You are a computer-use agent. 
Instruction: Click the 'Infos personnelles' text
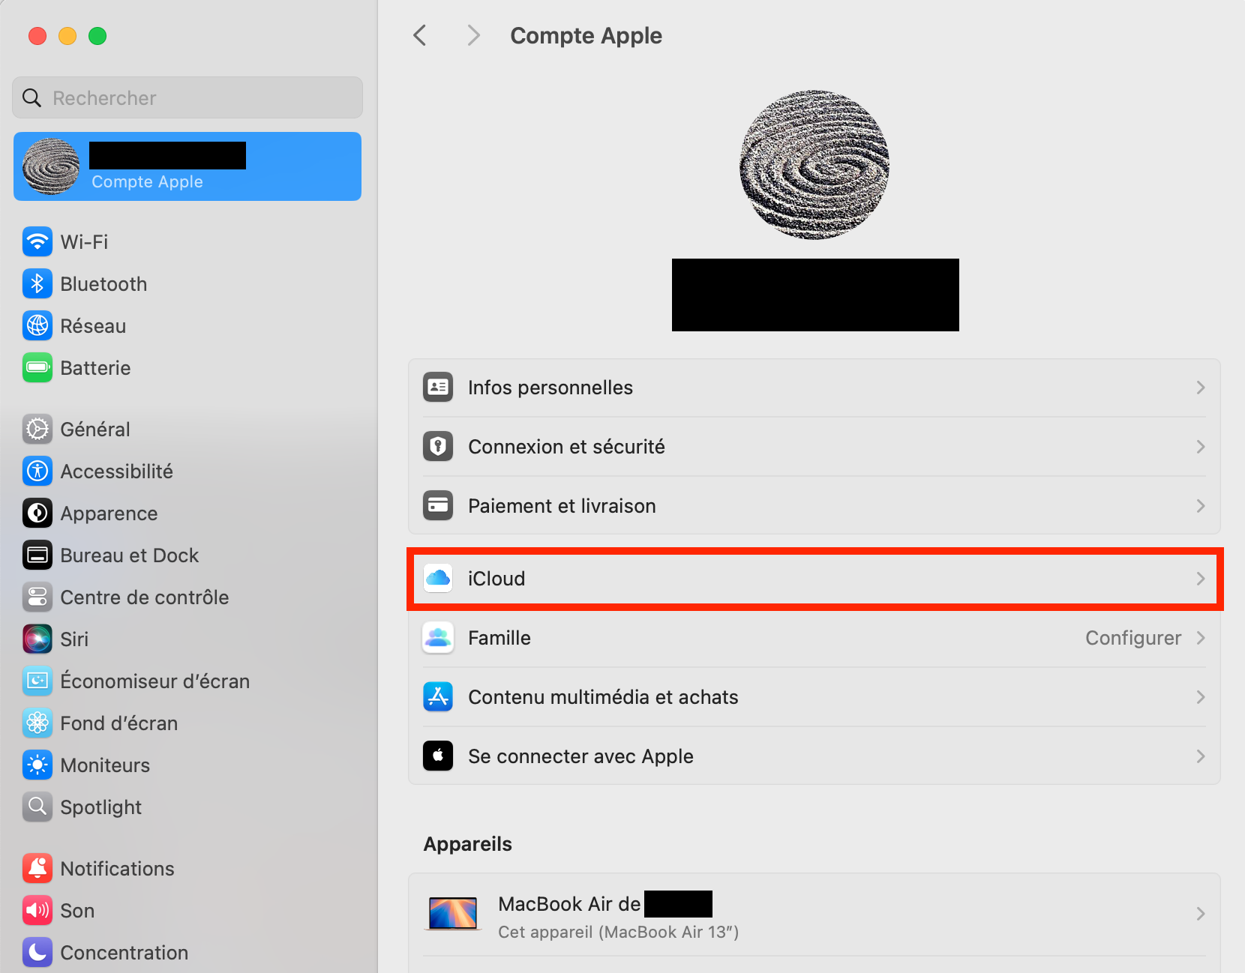tap(550, 388)
